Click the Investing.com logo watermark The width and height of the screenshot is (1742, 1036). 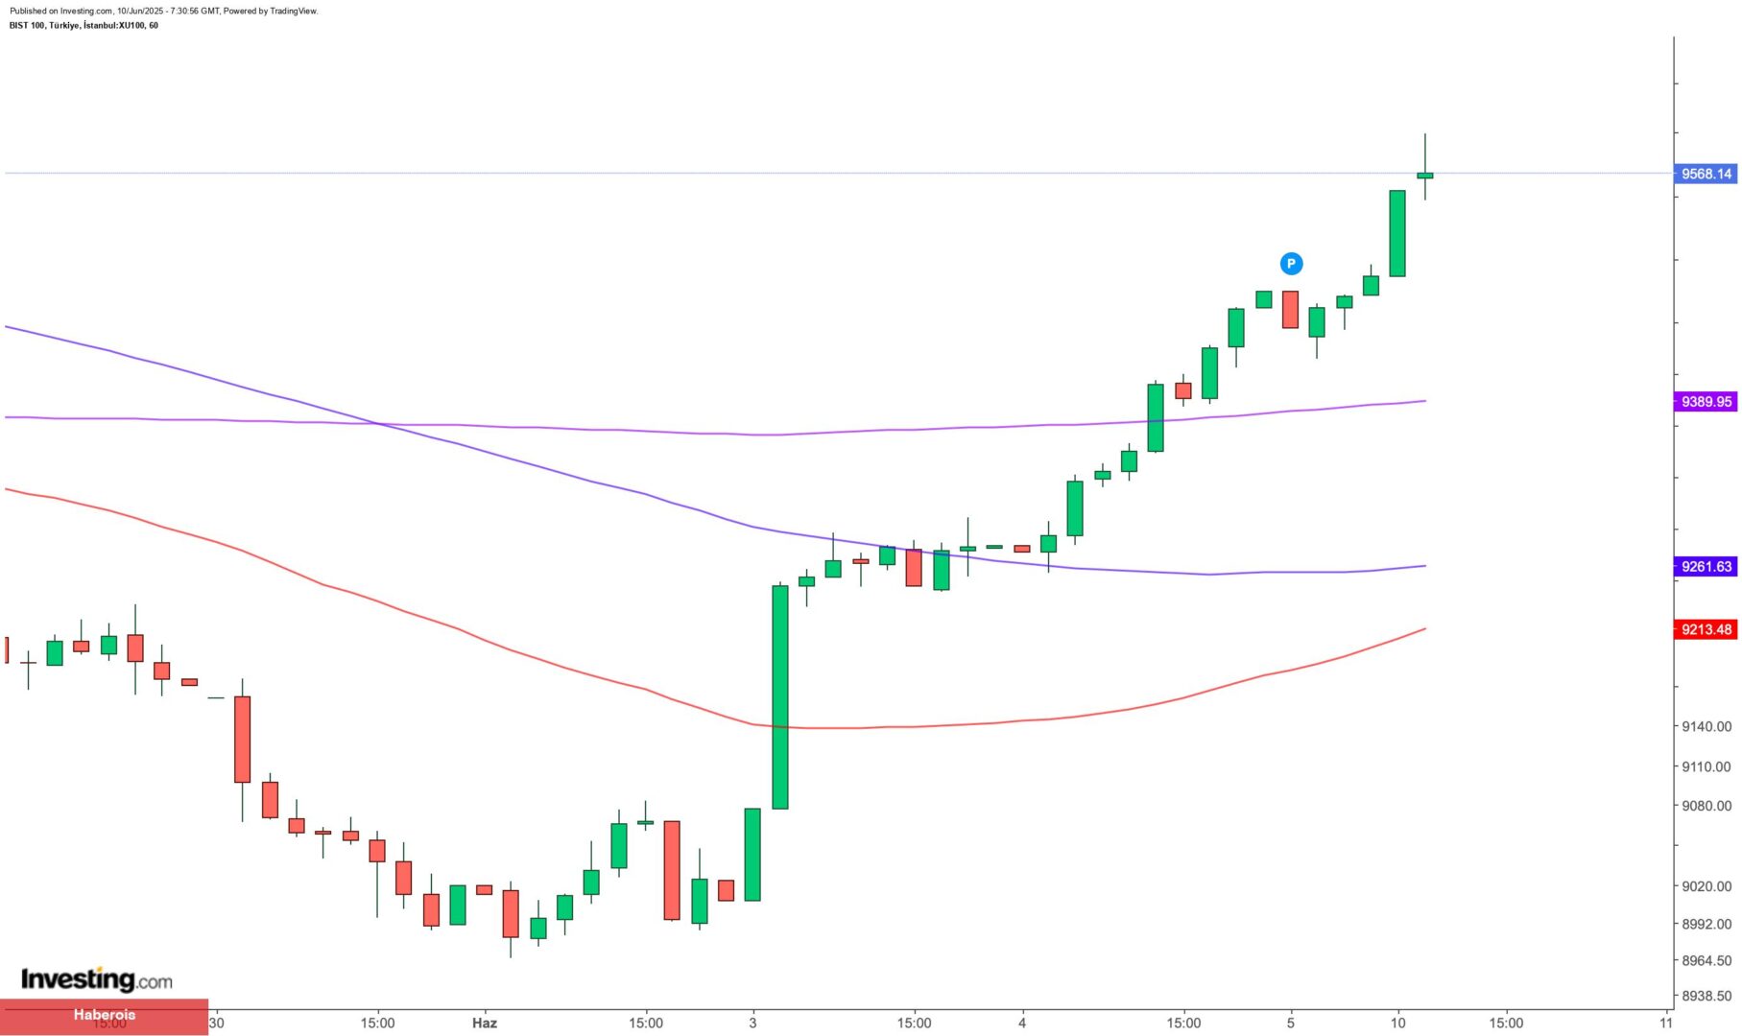(97, 979)
